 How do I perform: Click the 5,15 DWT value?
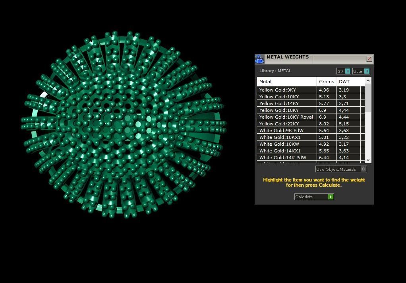coord(344,124)
